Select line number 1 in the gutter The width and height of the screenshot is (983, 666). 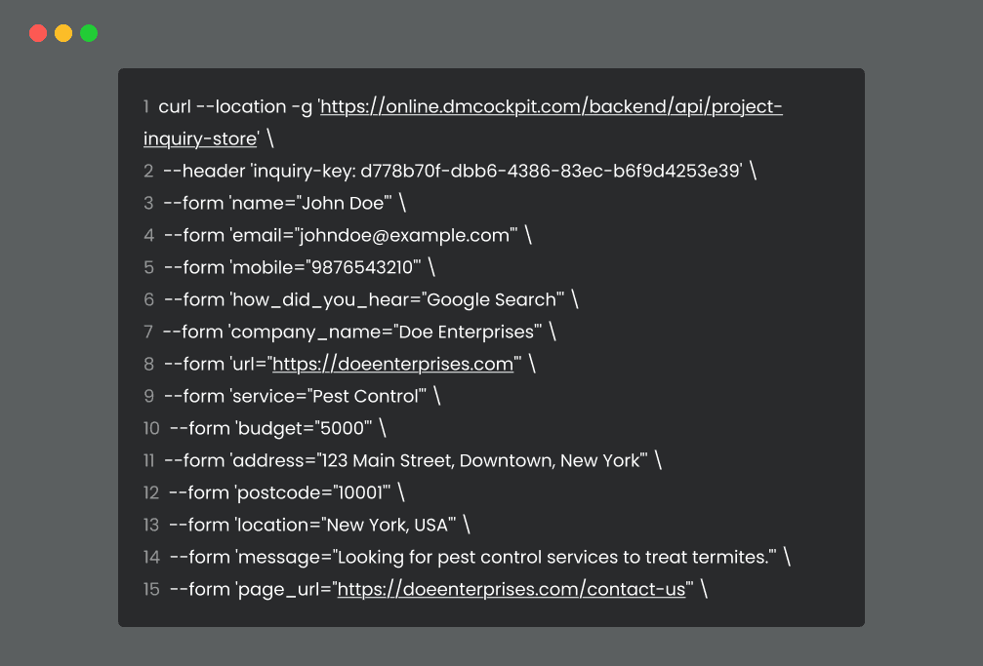point(148,107)
